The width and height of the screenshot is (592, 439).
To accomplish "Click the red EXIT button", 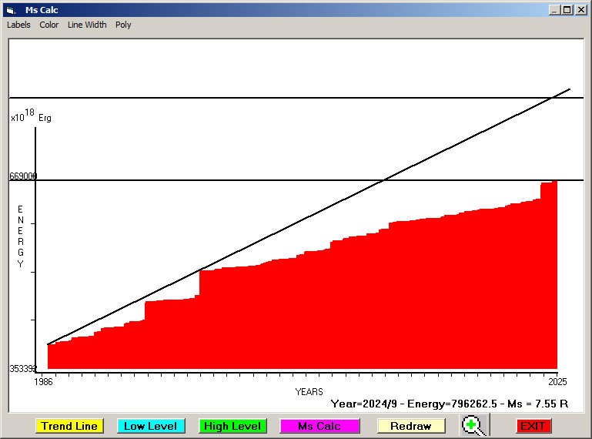I will click(x=533, y=426).
